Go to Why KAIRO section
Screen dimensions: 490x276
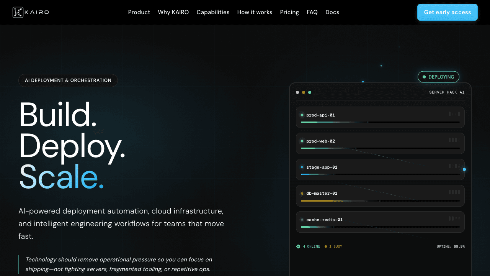pos(173,12)
